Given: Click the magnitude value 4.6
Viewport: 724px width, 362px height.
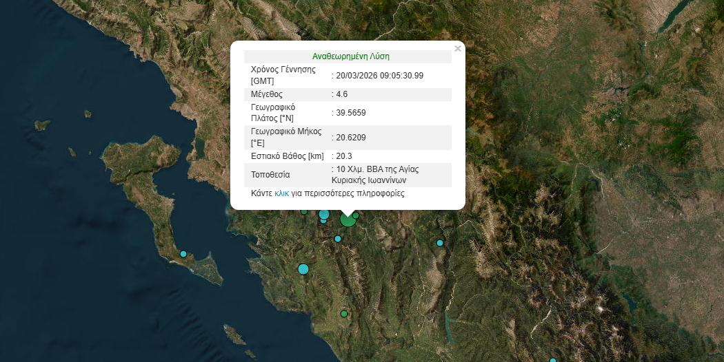Looking at the screenshot, I should coord(341,94).
